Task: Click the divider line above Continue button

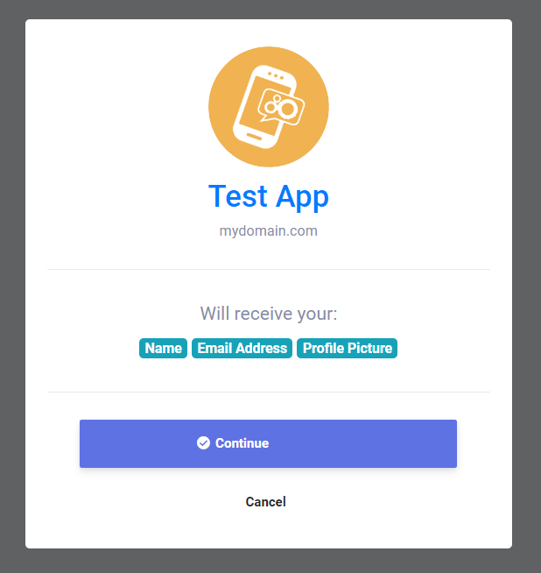Action: [268, 393]
